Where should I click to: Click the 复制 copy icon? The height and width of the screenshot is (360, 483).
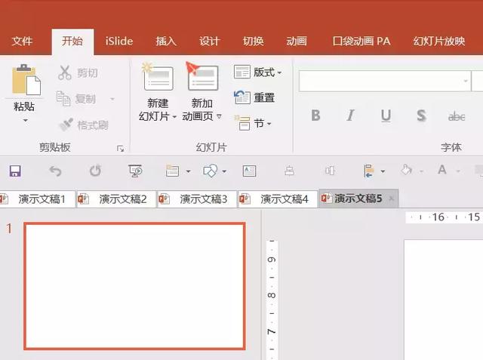point(63,99)
